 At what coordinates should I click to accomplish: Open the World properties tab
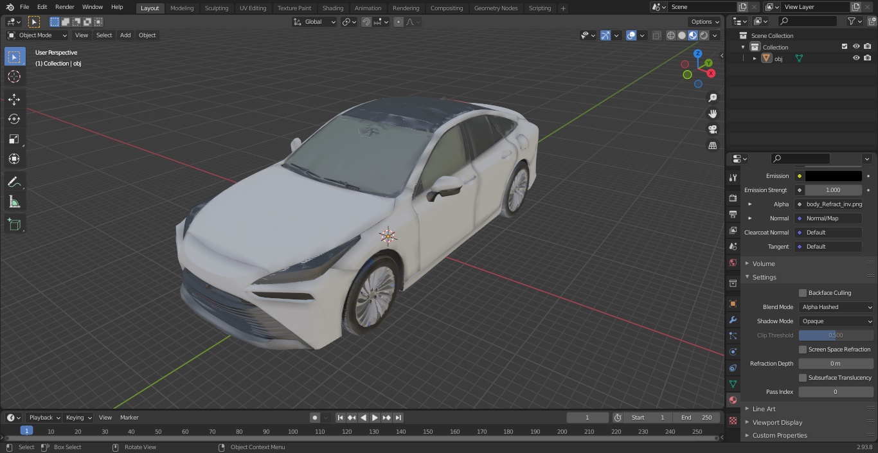point(733,262)
